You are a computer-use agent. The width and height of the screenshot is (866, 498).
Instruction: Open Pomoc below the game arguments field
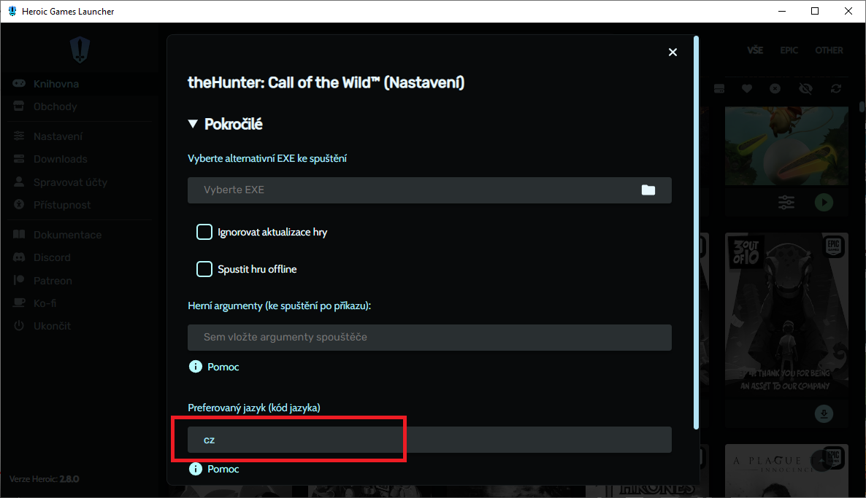click(223, 367)
